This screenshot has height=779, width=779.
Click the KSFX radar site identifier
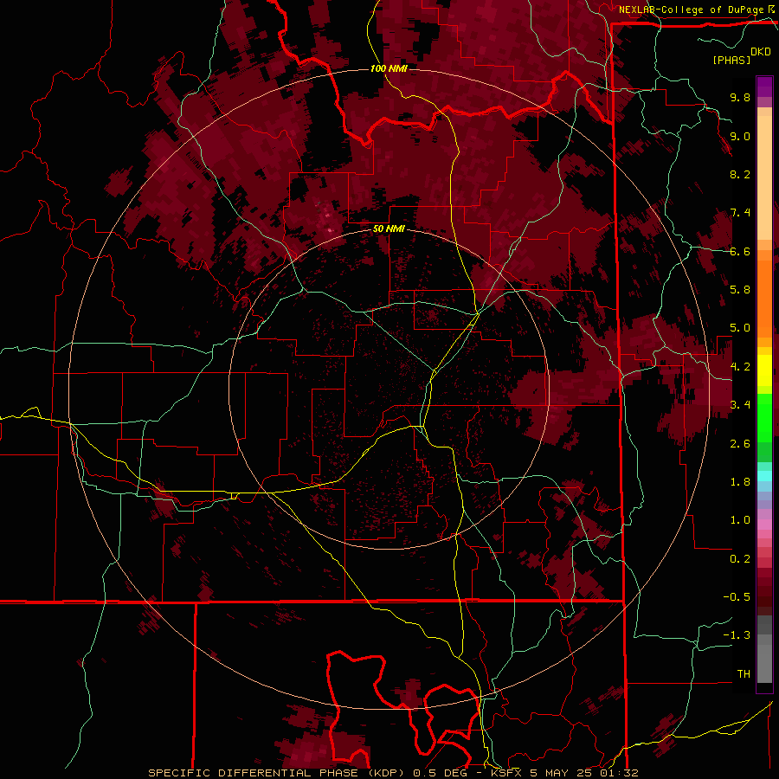(508, 773)
